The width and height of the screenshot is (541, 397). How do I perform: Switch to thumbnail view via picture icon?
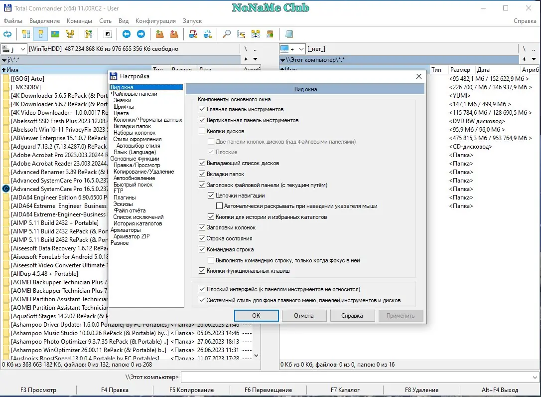(55, 34)
